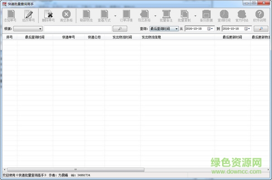
Task: Click the 修改单号 pencil icon
Action: [x=29, y=16]
